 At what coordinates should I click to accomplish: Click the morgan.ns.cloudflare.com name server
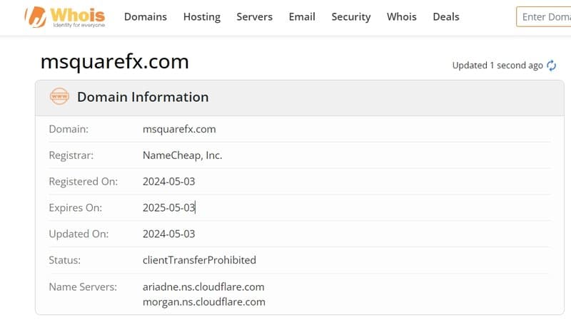point(204,301)
